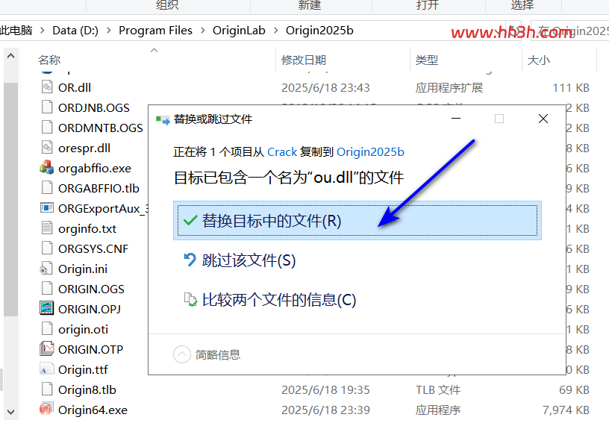
Task: Select the orgabffio.exe application icon
Action: (x=46, y=167)
